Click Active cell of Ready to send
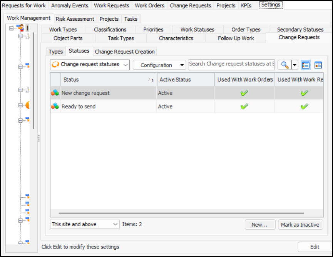The image size is (333, 257). point(186,106)
